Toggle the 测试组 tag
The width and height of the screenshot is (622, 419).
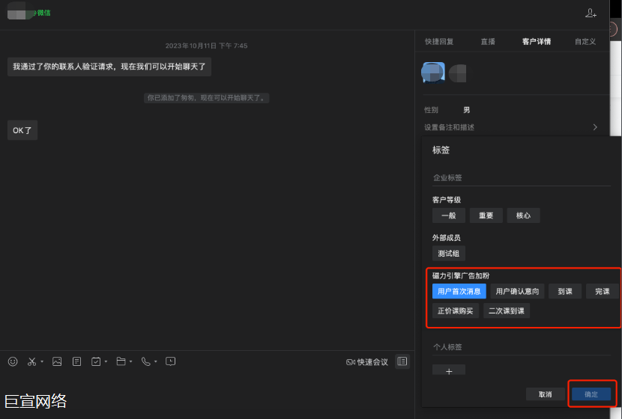(449, 254)
